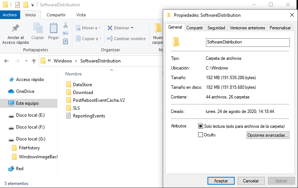Click the Cancelar button
Image resolution: width=298 pixels, height=188 pixels.
[x=251, y=181]
